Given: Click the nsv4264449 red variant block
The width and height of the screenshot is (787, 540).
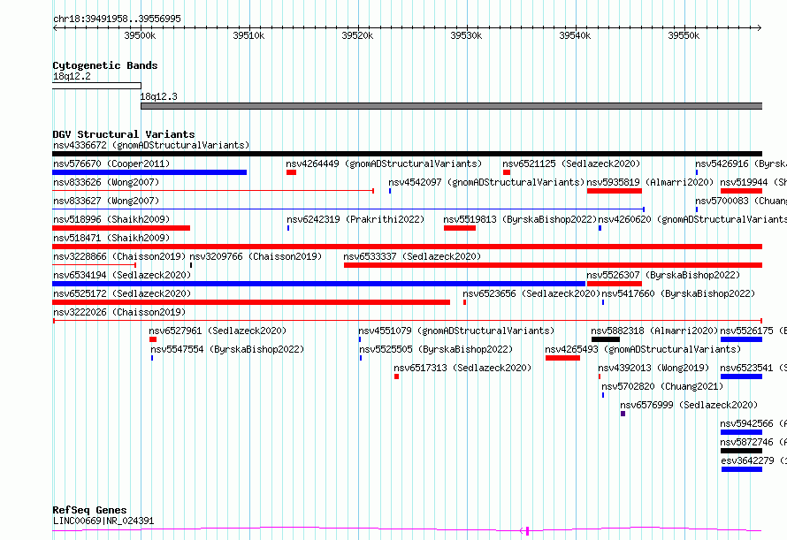Looking at the screenshot, I should [x=291, y=172].
